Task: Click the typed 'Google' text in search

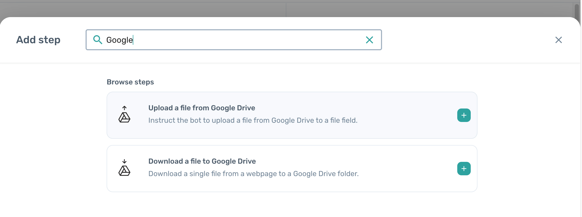Action: (119, 40)
